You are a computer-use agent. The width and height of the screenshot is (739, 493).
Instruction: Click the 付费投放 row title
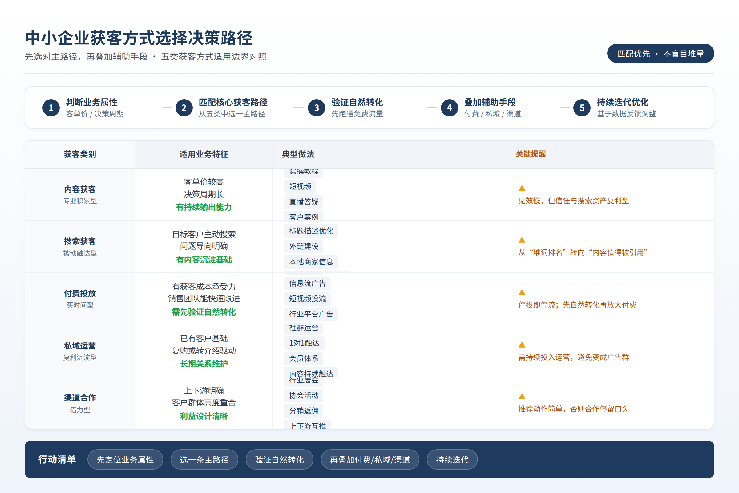[80, 293]
